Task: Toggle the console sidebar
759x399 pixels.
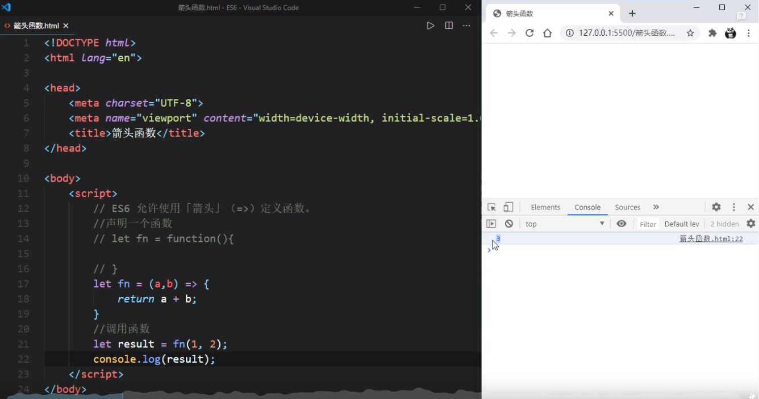Action: 491,224
